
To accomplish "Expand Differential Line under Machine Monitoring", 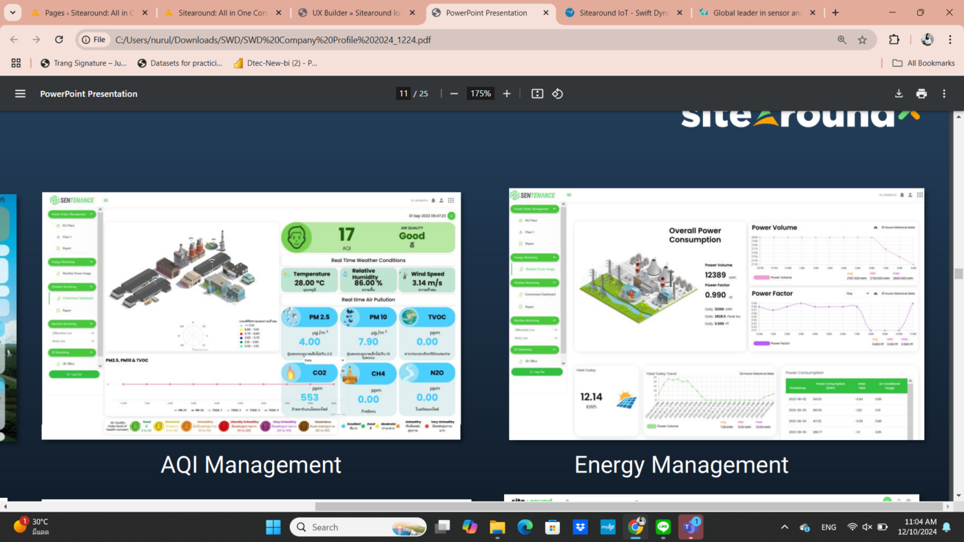I will (x=62, y=334).
